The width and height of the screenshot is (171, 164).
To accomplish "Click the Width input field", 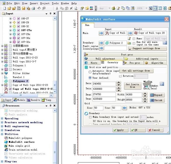I will (x=133, y=95).
